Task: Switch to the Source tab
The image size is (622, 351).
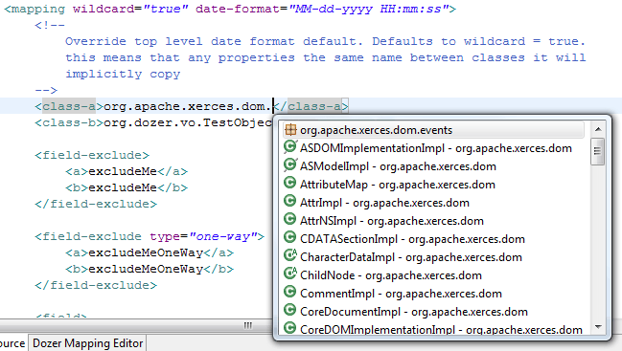Action: [12, 343]
